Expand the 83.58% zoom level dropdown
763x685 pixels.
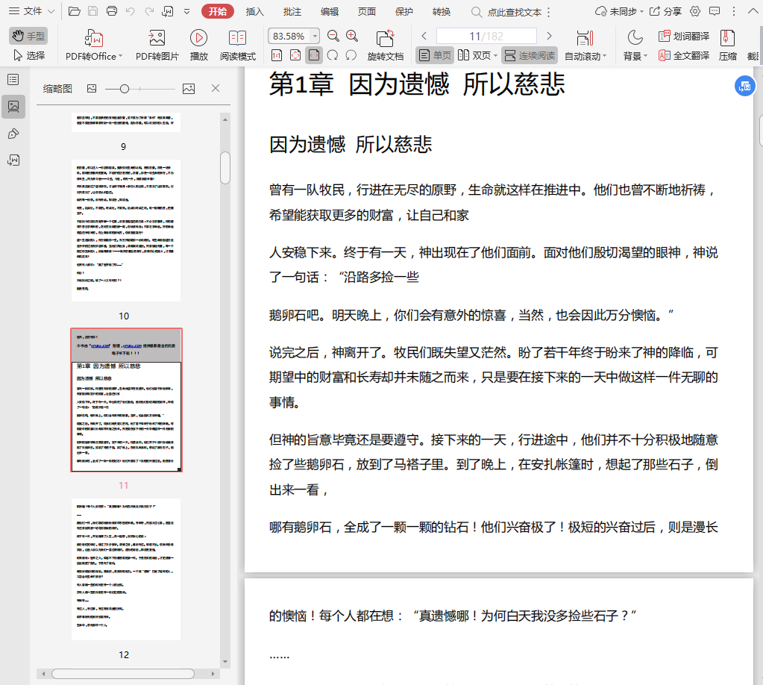pos(315,36)
